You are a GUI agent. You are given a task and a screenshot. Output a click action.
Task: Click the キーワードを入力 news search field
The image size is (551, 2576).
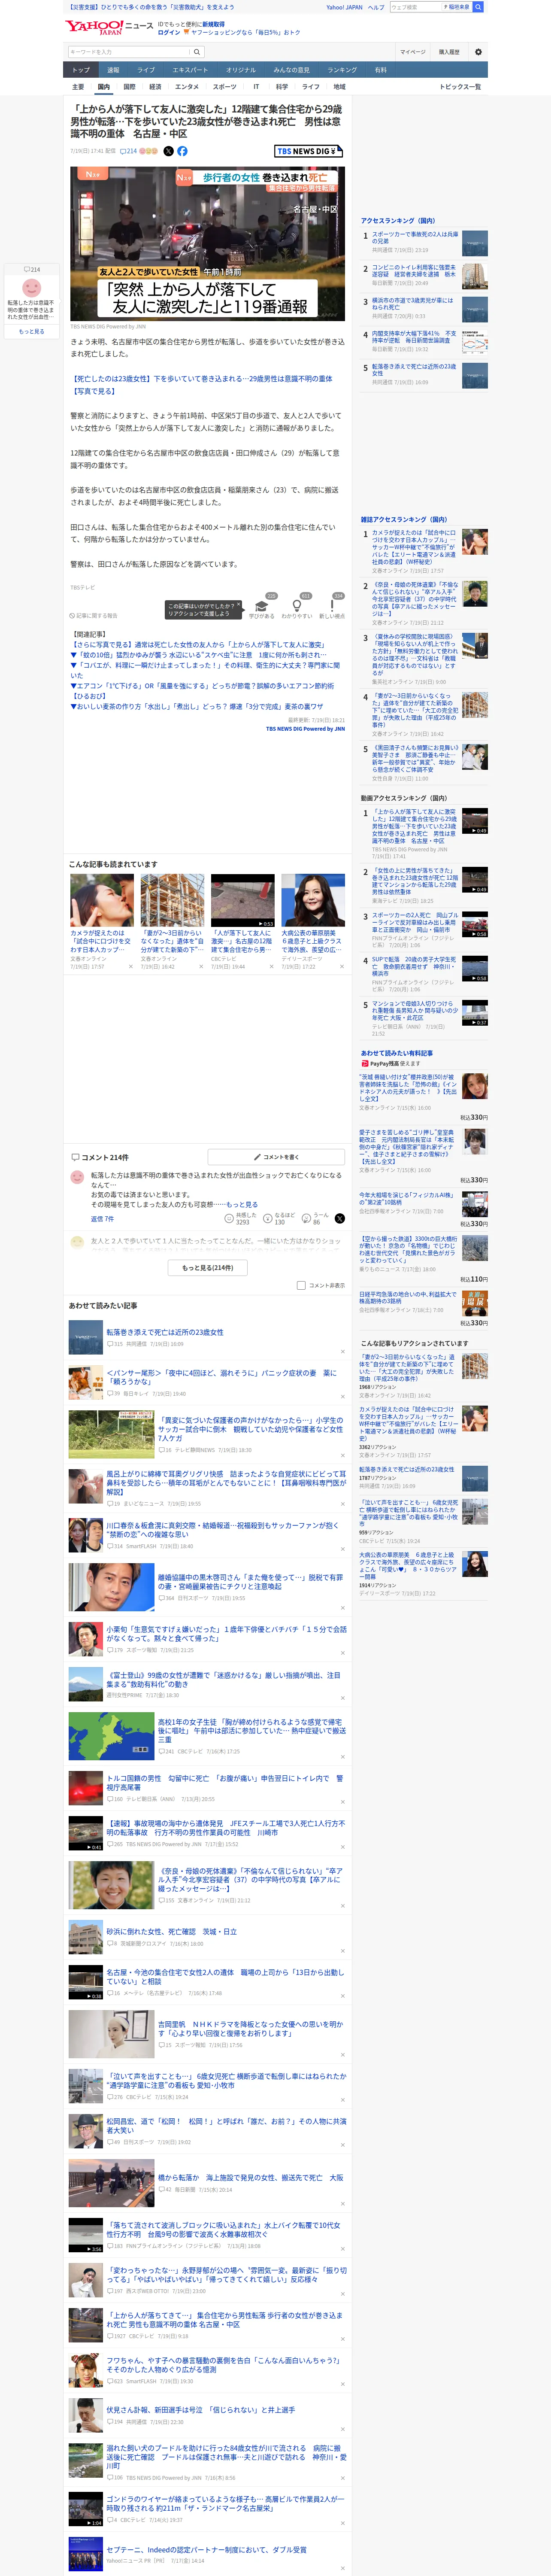[129, 52]
